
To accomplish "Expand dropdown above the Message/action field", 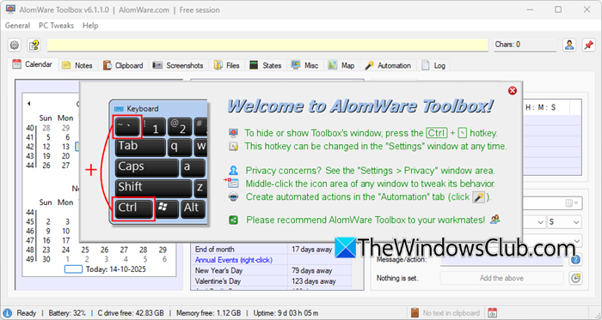I will 577,241.
